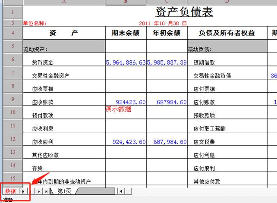Click the first sheet navigation arrow

(24, 191)
